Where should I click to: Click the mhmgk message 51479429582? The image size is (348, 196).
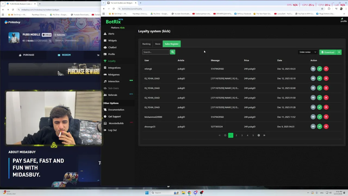(x=217, y=69)
